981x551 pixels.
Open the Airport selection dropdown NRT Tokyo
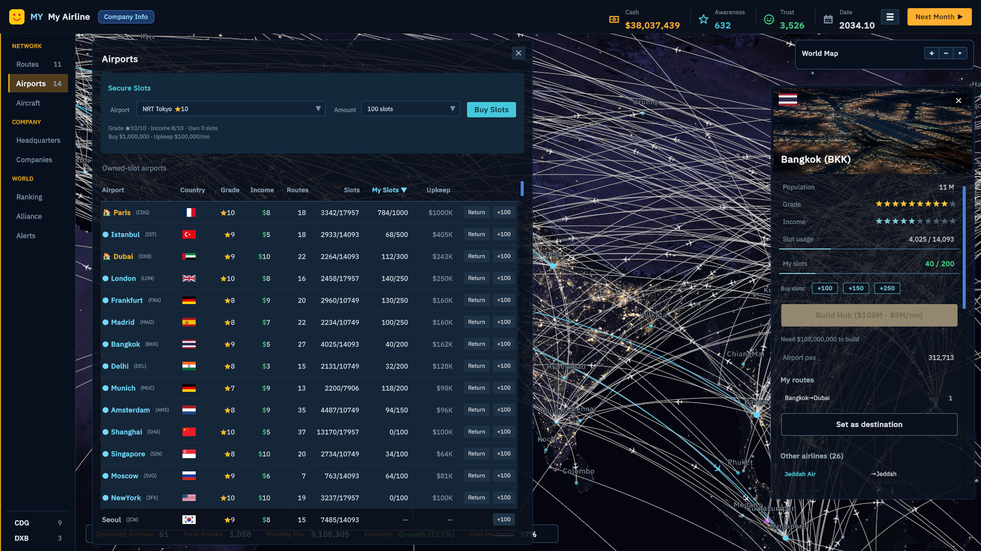[x=230, y=109]
